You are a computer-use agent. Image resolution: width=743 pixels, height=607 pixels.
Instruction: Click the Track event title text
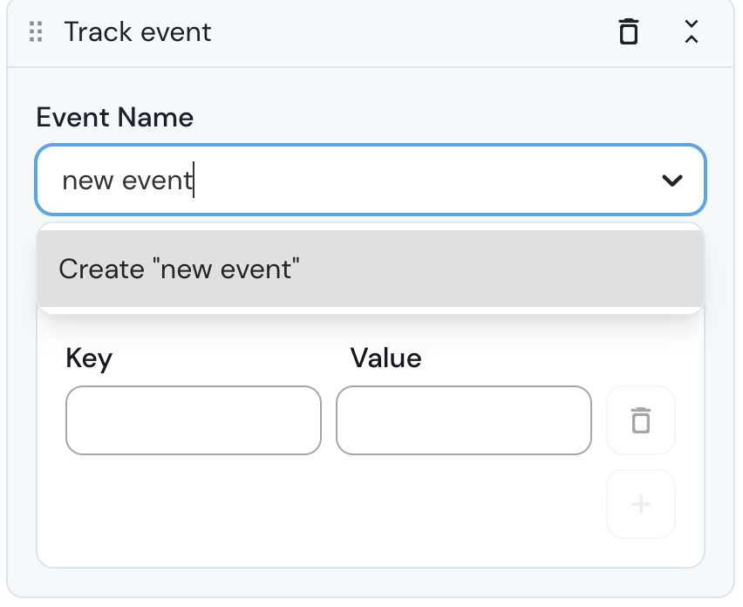click(x=138, y=33)
